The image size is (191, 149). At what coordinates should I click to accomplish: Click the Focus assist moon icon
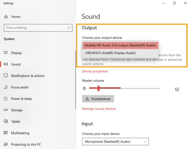click(x=6, y=87)
